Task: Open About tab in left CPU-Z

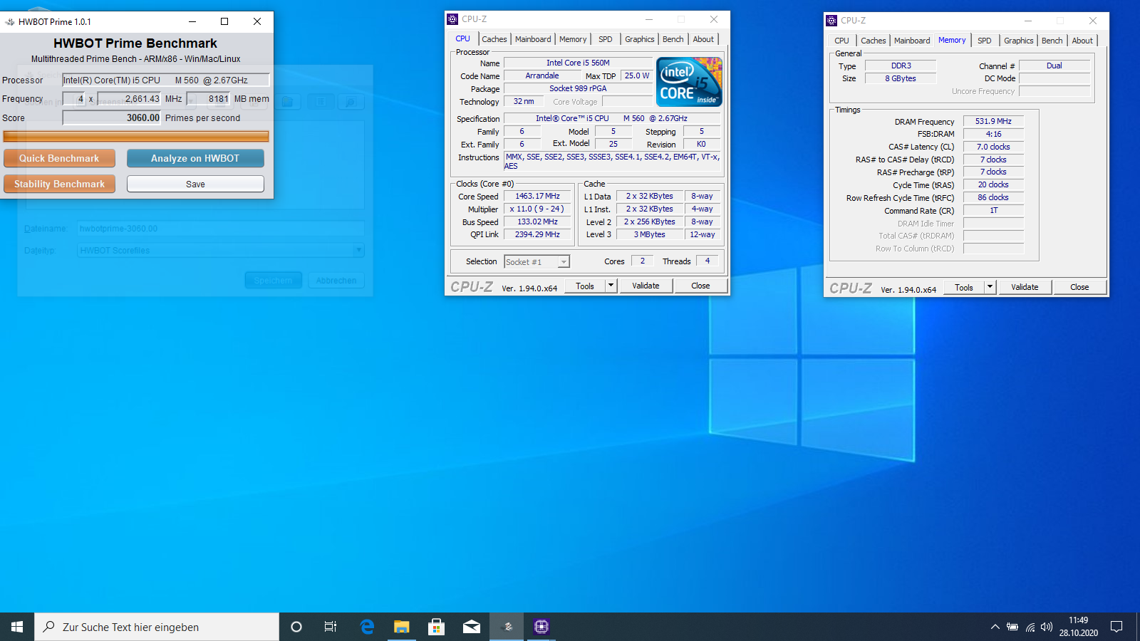Action: point(703,39)
